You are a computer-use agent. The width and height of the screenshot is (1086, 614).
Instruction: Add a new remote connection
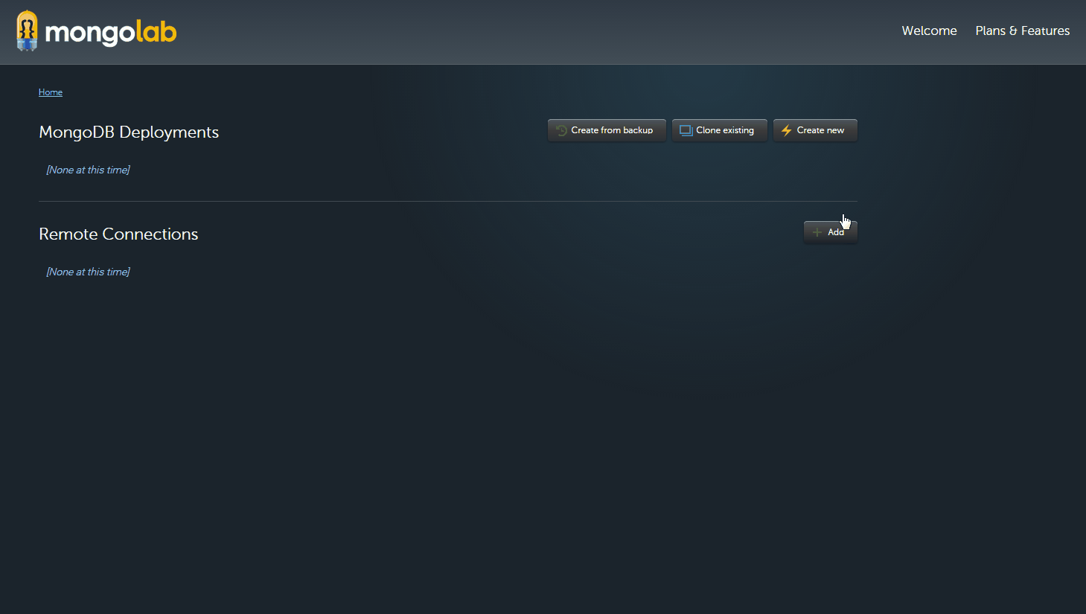[831, 232]
